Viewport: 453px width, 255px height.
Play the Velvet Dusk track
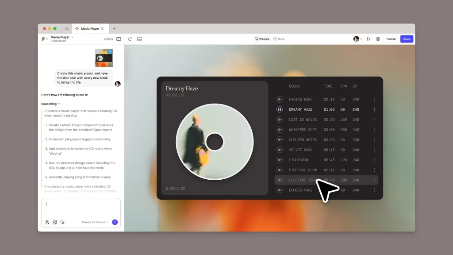pyautogui.click(x=280, y=150)
